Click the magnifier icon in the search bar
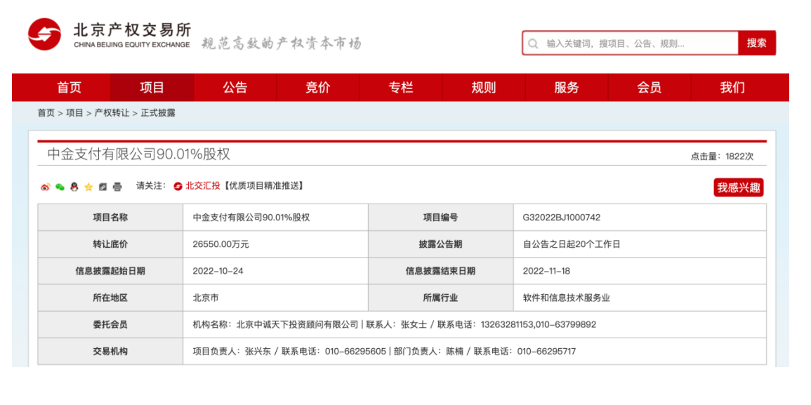 tap(532, 43)
